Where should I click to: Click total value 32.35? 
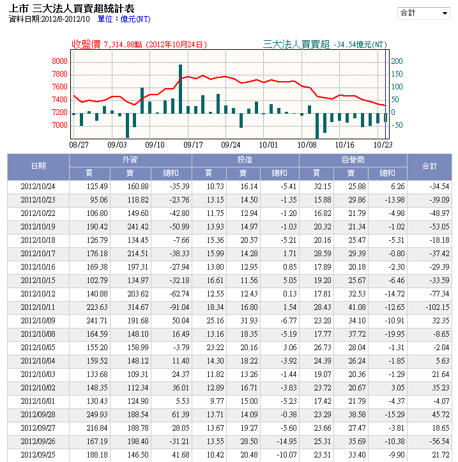click(441, 321)
